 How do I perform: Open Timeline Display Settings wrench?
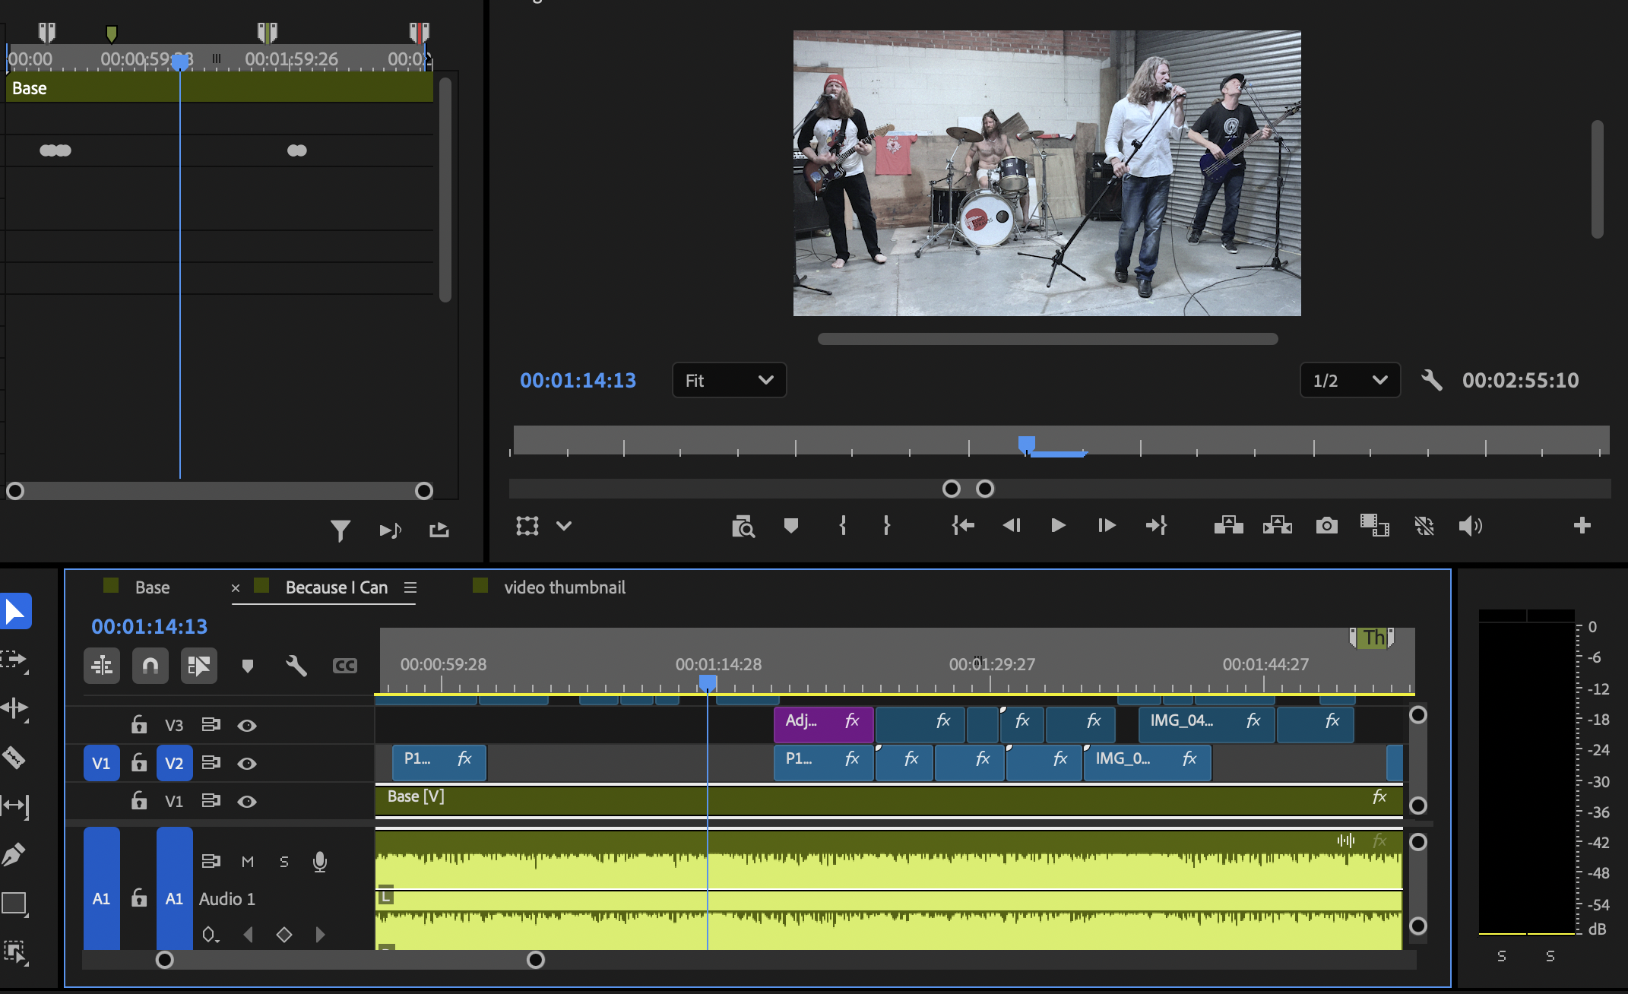[296, 666]
